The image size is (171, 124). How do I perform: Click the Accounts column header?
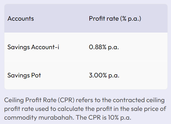click(x=21, y=19)
